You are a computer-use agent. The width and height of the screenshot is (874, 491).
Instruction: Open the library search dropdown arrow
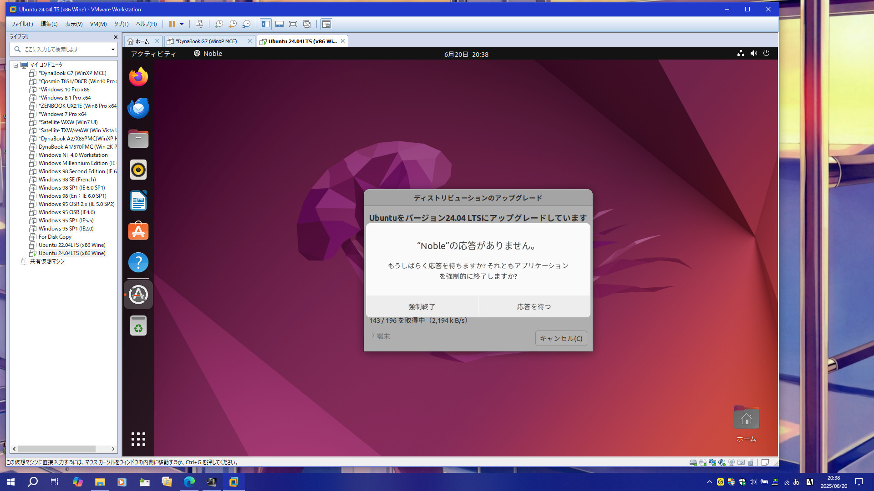tap(113, 49)
